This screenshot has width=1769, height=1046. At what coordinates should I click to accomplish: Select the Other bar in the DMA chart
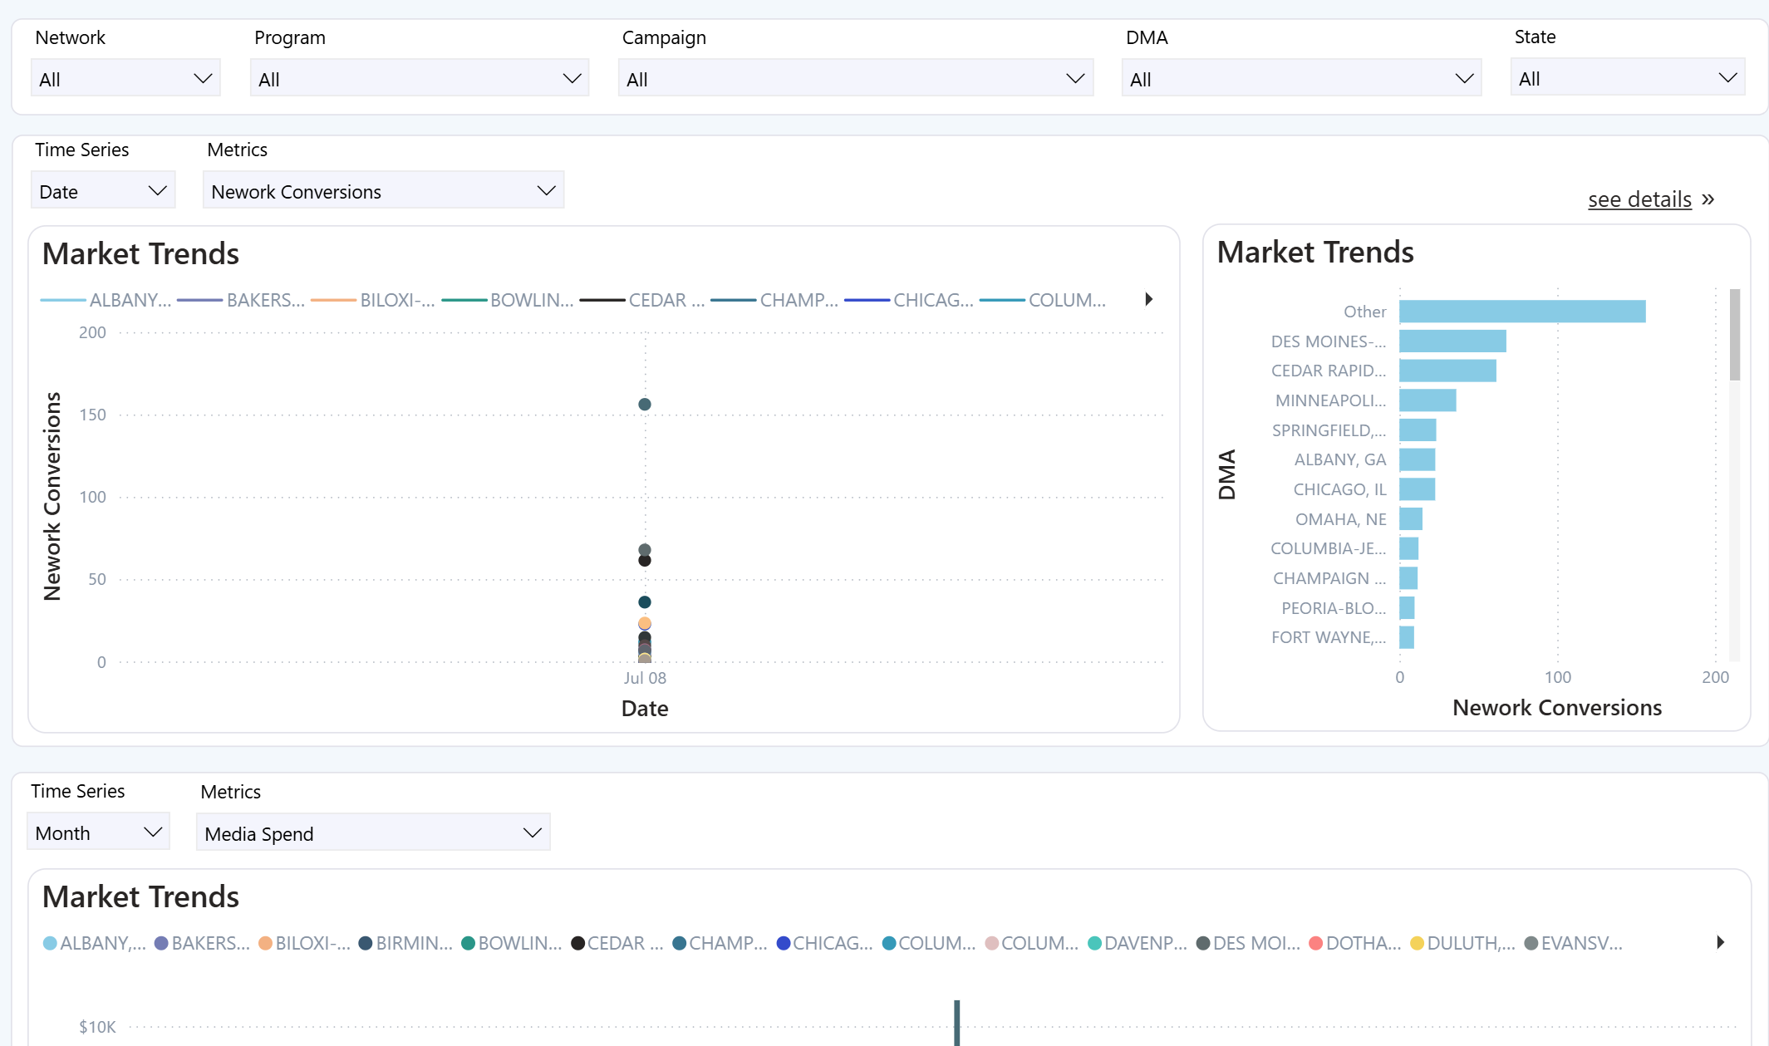click(1521, 312)
